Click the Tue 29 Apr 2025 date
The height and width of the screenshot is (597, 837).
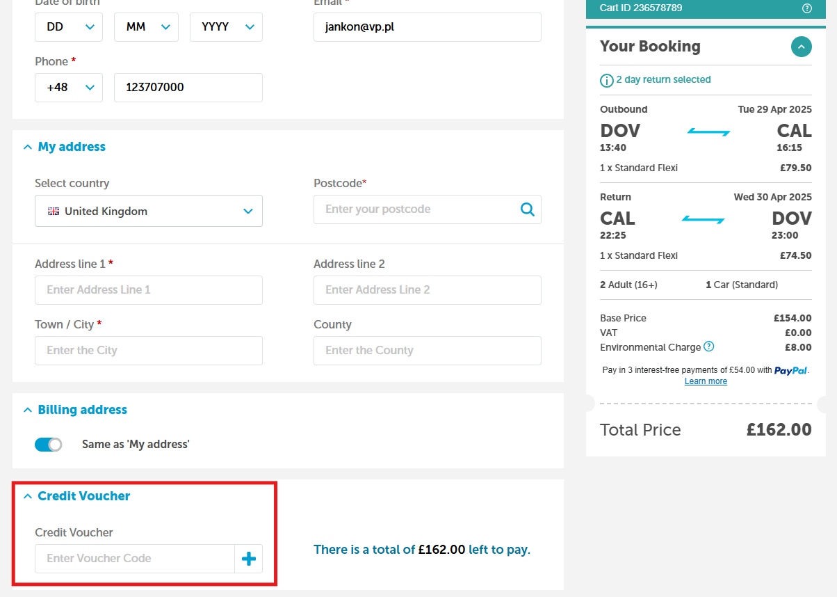point(775,109)
